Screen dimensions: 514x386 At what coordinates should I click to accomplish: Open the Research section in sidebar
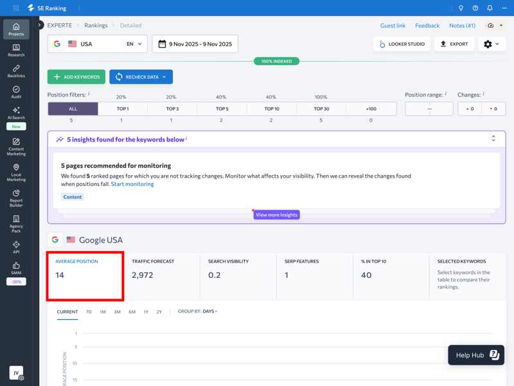point(16,50)
